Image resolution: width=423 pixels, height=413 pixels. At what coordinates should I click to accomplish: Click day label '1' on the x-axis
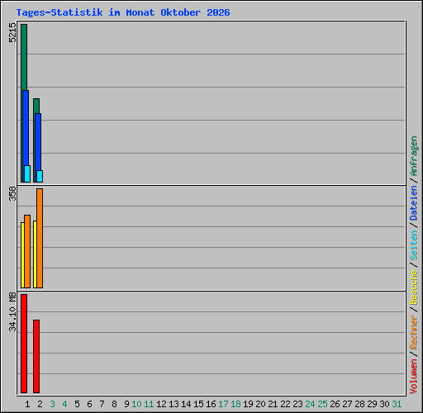(27, 404)
